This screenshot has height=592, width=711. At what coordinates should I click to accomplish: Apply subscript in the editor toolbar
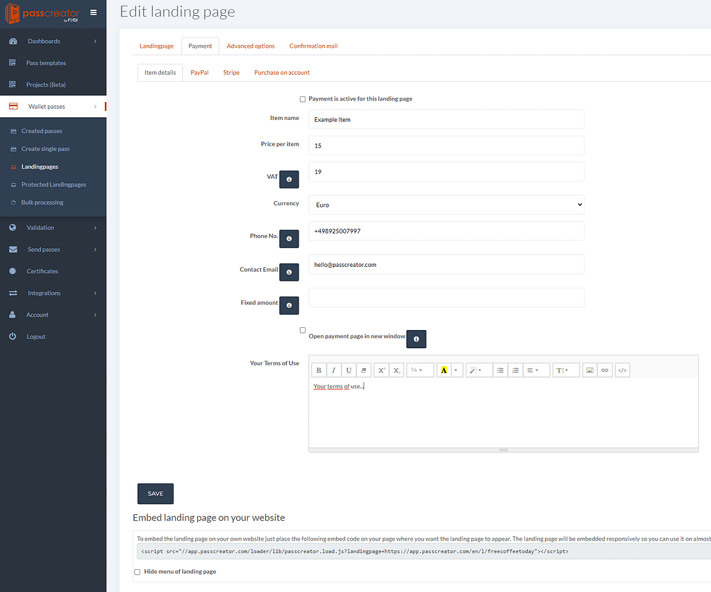(x=396, y=370)
